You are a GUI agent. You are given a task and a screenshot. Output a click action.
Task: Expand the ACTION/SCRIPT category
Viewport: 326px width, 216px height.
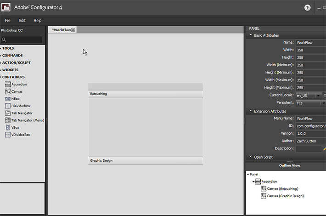pyautogui.click(x=16, y=63)
